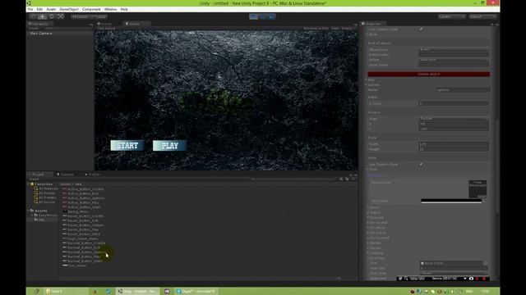526x295 pixels.
Task: Select the Move tool in the toolbar
Action: click(x=42, y=16)
